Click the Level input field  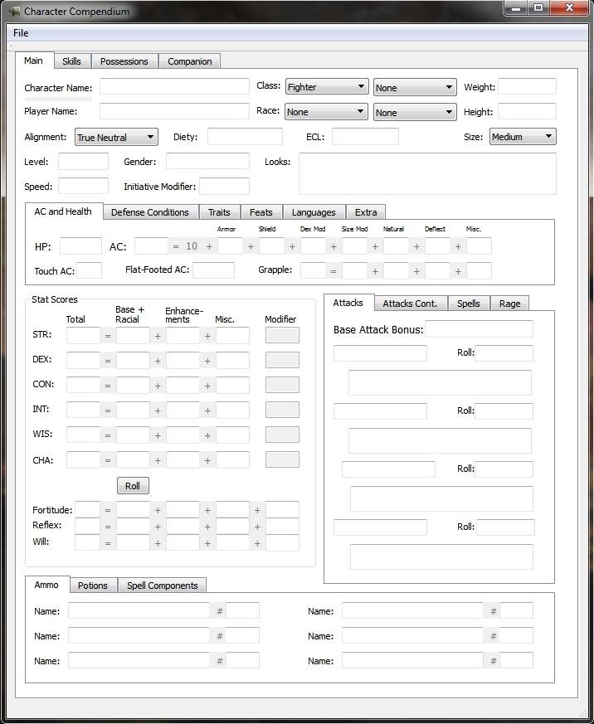coord(83,162)
